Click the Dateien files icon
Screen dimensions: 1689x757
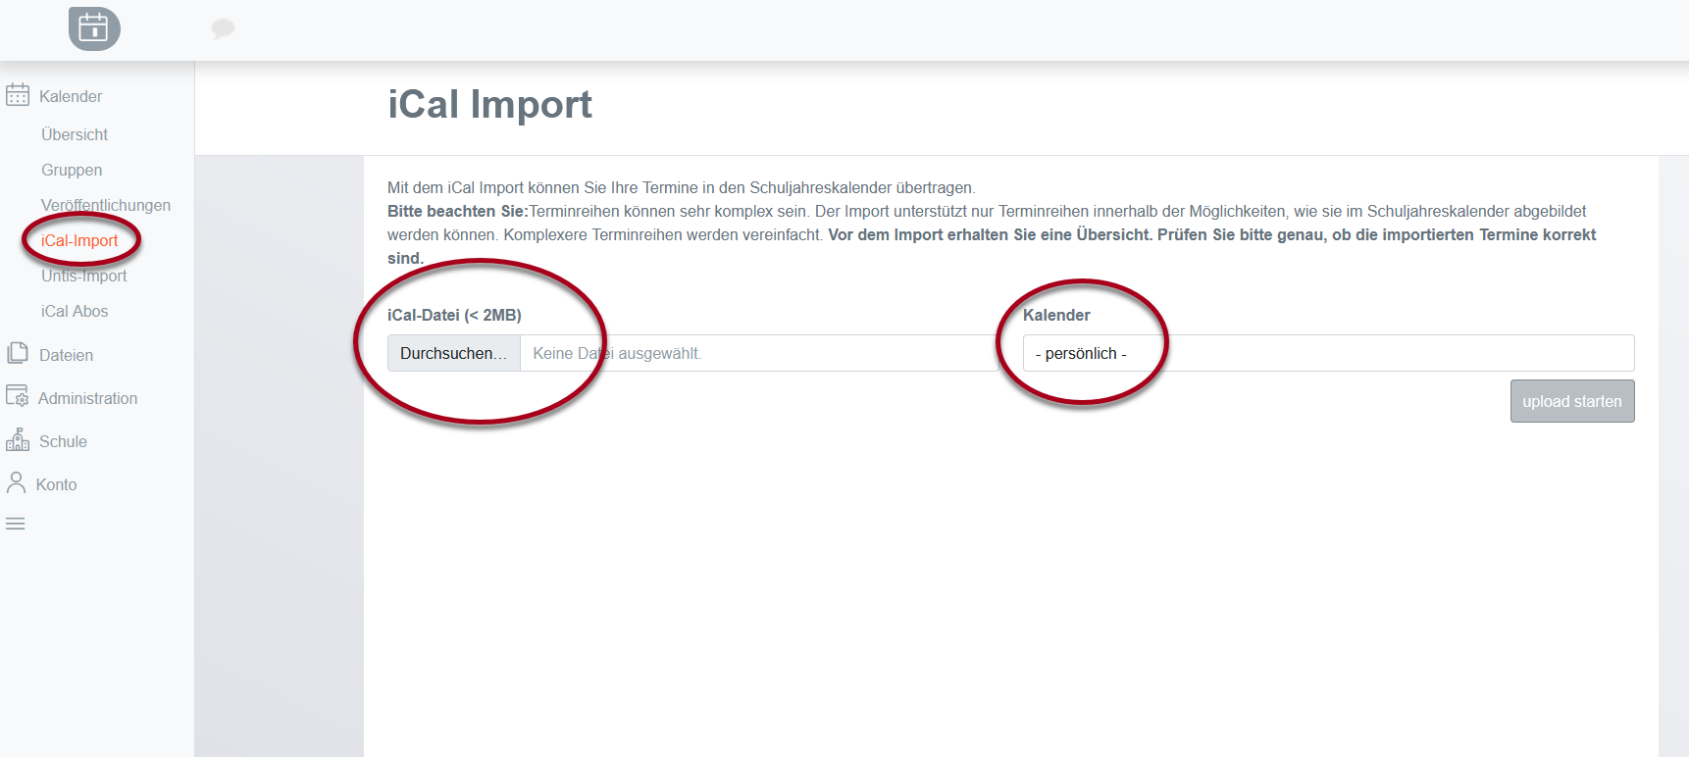point(18,353)
